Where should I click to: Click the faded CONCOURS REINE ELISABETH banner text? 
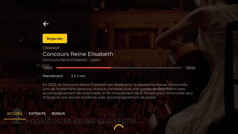click(x=83, y=121)
